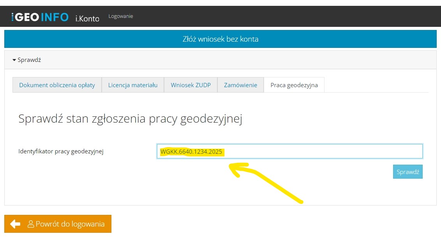Screen dimensions: 441x239
Task: Go to the Zamówienie tab
Action: (x=240, y=85)
